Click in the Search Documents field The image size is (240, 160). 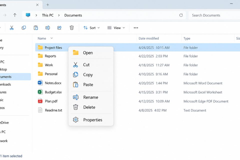(x=214, y=15)
